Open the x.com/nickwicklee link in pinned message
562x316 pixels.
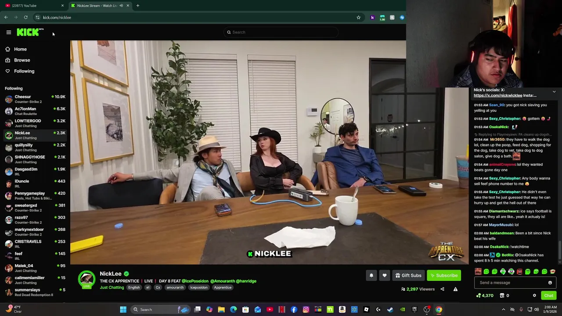pos(498,95)
